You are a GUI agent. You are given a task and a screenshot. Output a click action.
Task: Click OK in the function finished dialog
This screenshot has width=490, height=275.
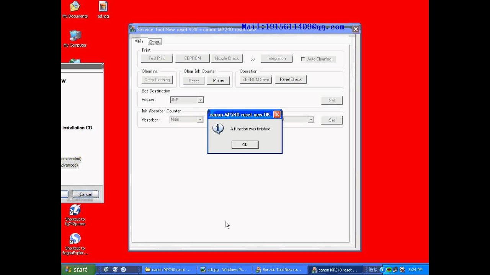point(245,145)
